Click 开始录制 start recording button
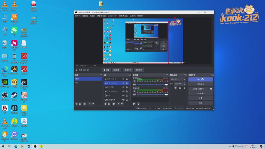The width and height of the screenshot is (265, 149). pyautogui.click(x=201, y=84)
